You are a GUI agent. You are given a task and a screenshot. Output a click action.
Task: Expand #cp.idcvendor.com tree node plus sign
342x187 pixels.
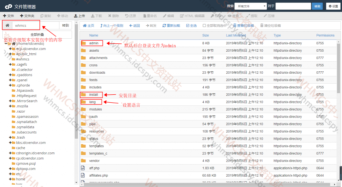pyautogui.click(x=10, y=49)
